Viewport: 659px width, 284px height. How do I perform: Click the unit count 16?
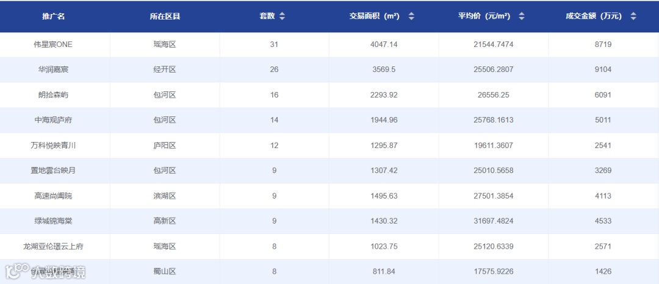click(274, 95)
